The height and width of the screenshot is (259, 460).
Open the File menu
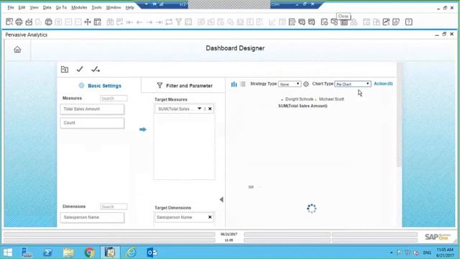(x=11, y=7)
